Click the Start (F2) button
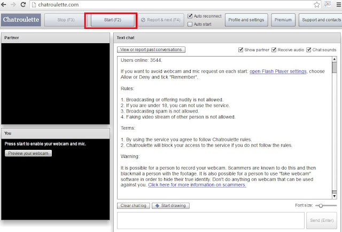This screenshot has height=232, width=342. point(113,20)
